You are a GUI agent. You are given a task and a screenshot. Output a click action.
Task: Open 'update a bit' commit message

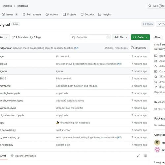coord(63,145)
